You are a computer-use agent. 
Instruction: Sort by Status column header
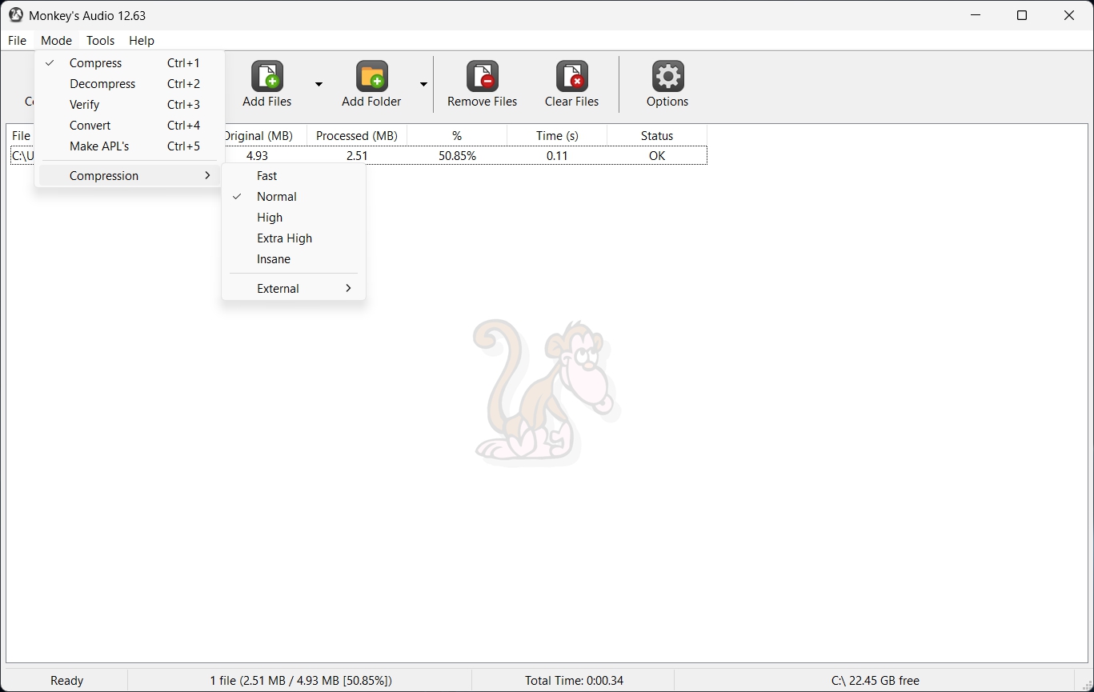[657, 136]
